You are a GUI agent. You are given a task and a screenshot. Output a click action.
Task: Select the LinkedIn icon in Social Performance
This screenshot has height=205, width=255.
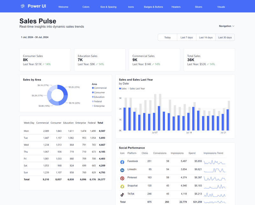pos(122,169)
